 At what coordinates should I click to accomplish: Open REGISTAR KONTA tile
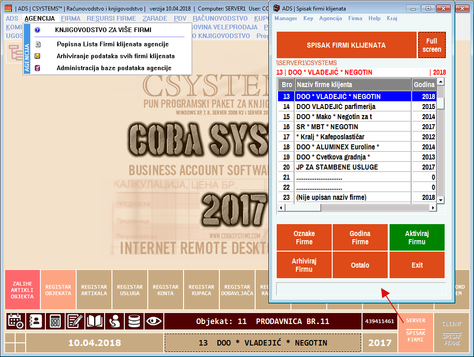(165, 290)
